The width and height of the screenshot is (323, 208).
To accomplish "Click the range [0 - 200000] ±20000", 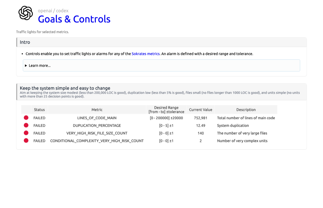I will coord(166,118).
